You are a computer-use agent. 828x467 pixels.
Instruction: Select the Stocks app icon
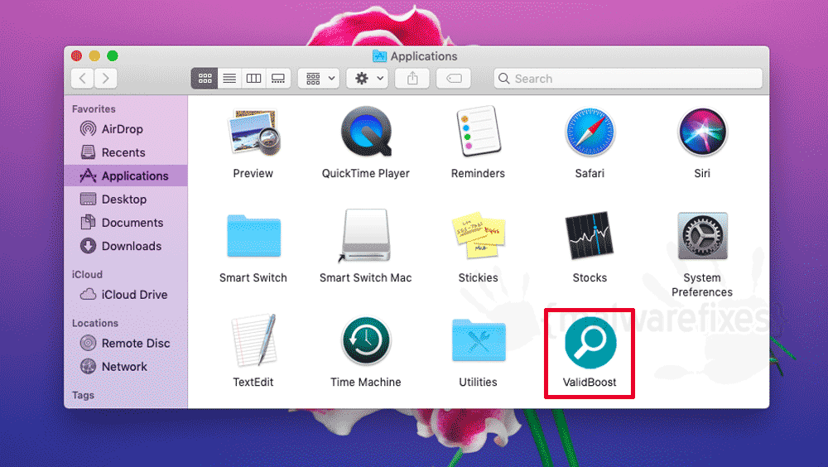590,236
